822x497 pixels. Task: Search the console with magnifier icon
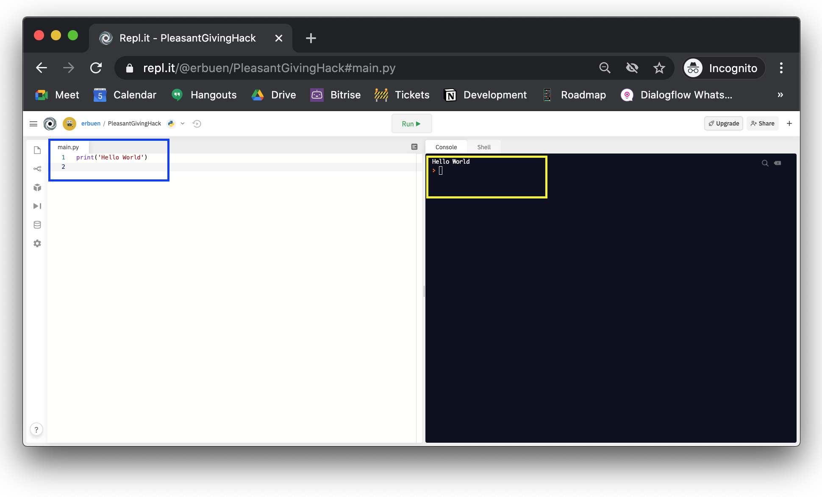point(765,163)
